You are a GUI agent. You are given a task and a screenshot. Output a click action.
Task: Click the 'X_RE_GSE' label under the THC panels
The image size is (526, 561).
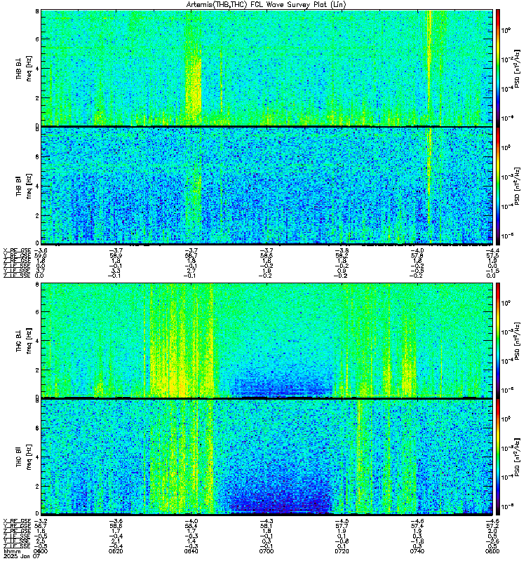(x=17, y=521)
